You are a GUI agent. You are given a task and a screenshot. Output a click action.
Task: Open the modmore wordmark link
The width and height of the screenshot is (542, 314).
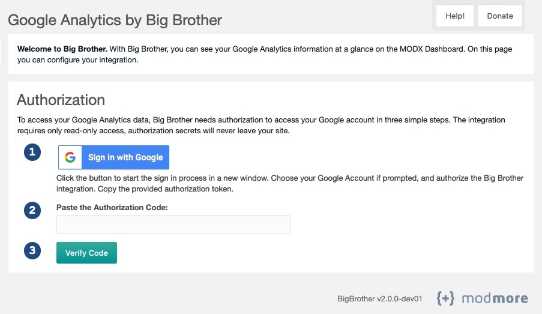(495, 298)
